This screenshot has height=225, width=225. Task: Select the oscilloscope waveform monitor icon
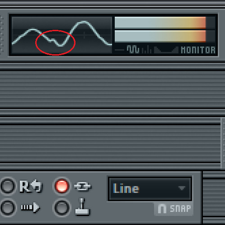(x=133, y=49)
